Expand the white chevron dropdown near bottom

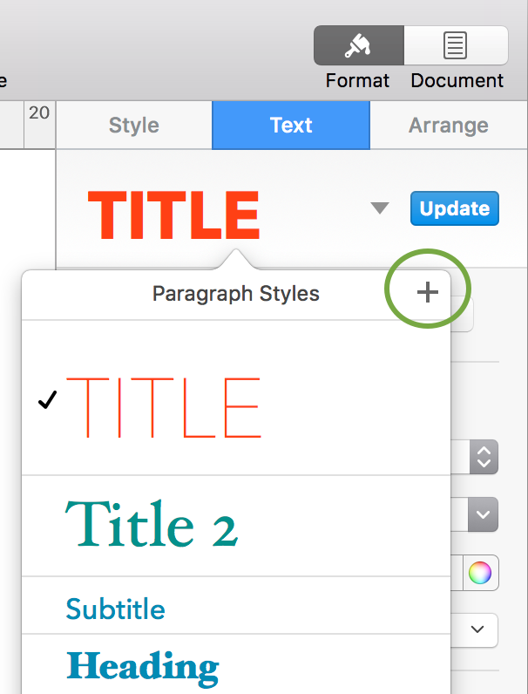(x=477, y=629)
